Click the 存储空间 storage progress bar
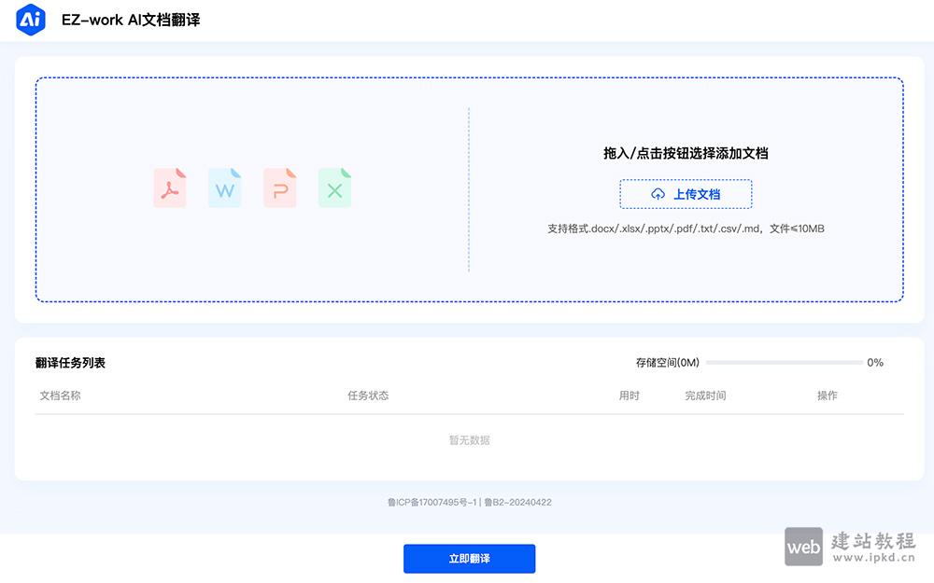Screen dimensions: 934x583 tap(785, 363)
